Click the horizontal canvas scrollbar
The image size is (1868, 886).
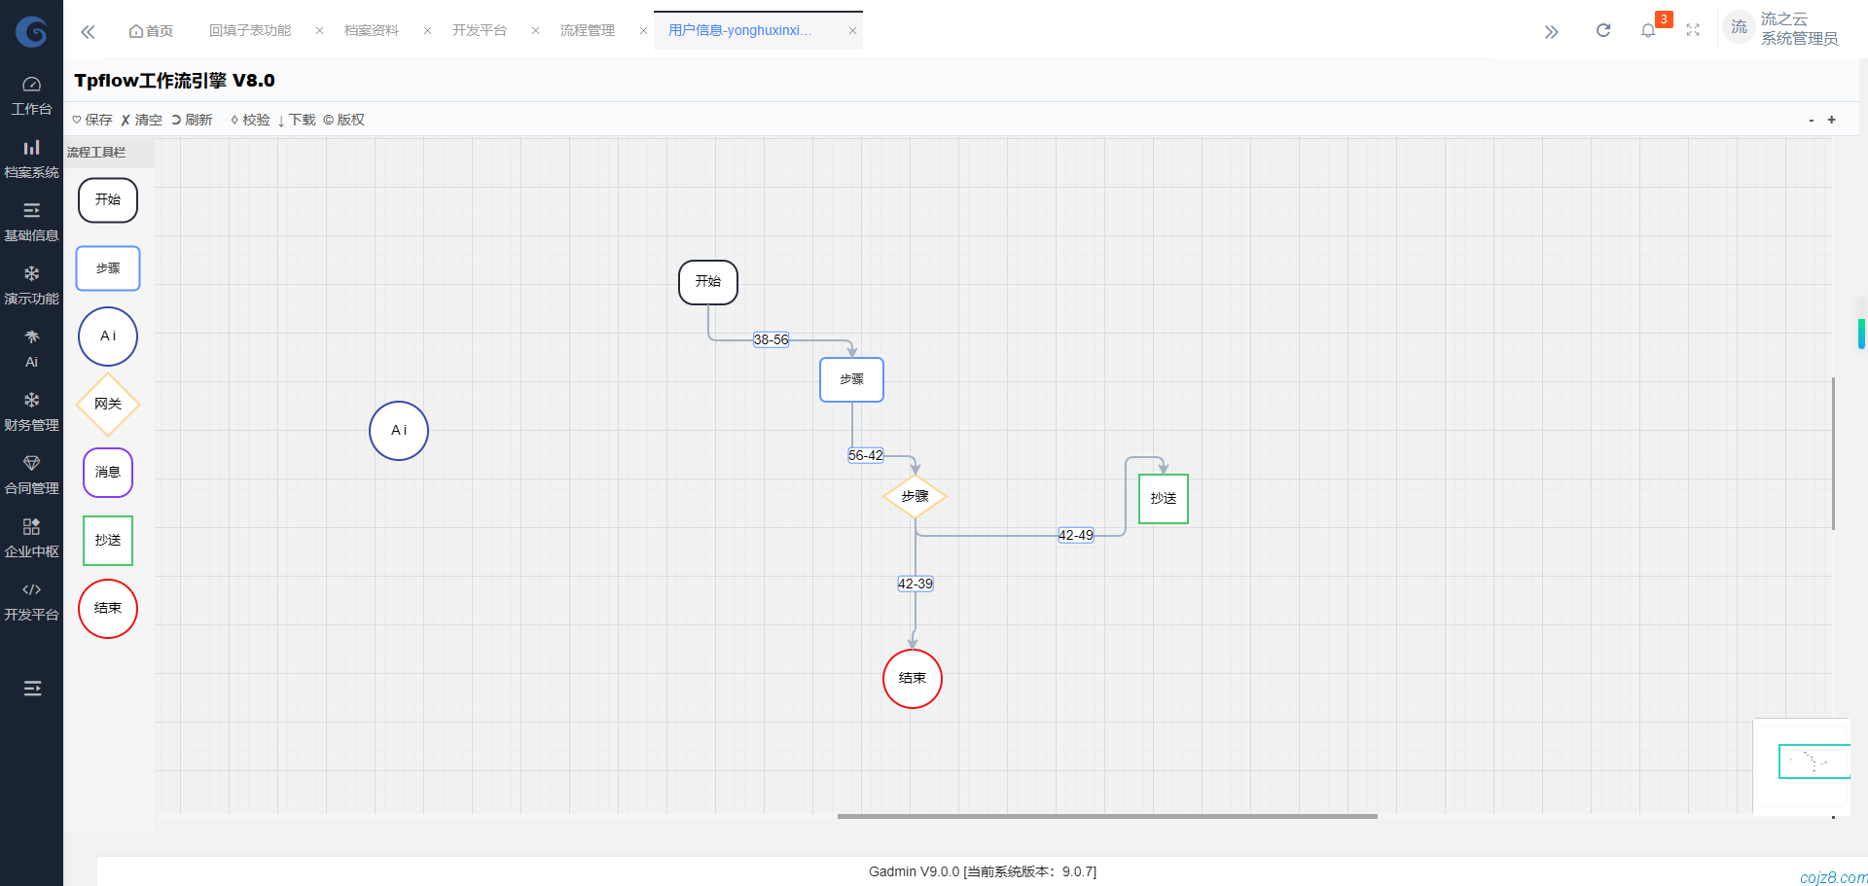[x=1107, y=816]
